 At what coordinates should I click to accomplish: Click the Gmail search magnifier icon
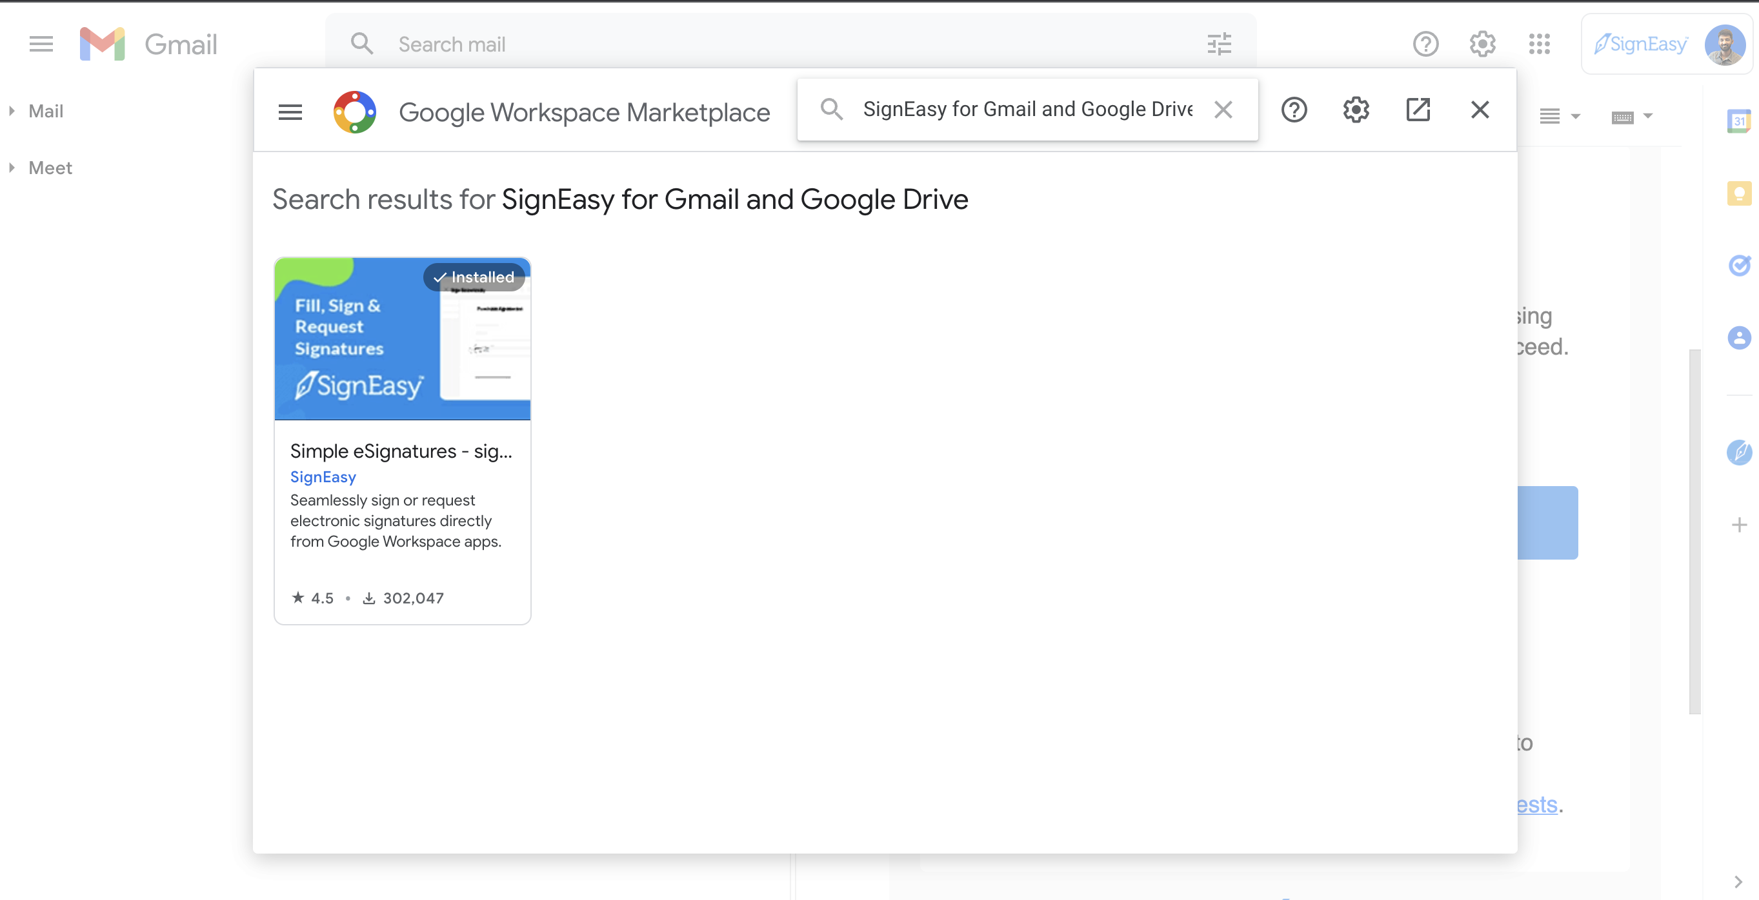point(362,44)
